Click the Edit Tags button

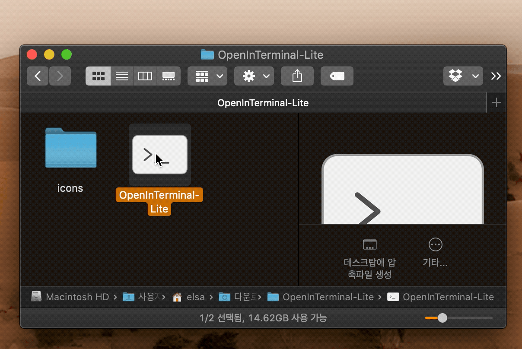tap(337, 76)
